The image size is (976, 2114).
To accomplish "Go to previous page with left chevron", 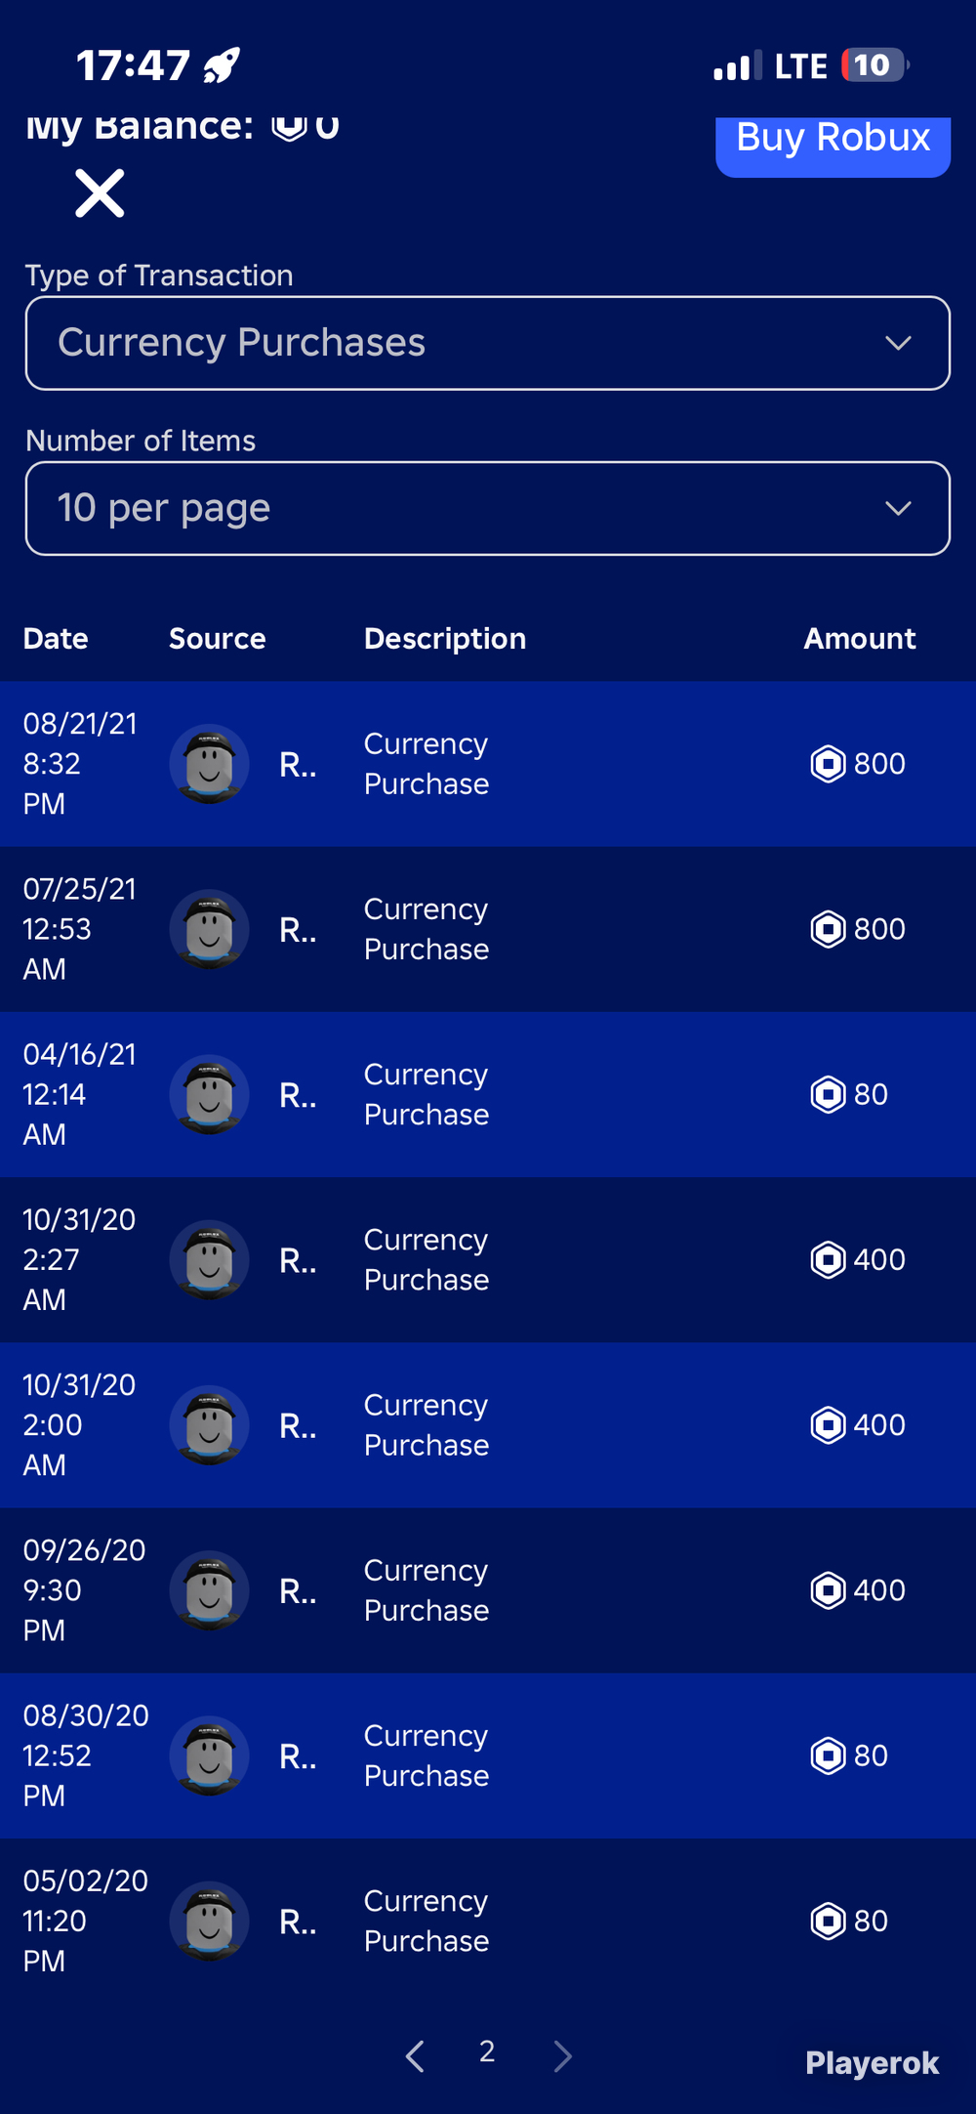I will coord(415,2055).
